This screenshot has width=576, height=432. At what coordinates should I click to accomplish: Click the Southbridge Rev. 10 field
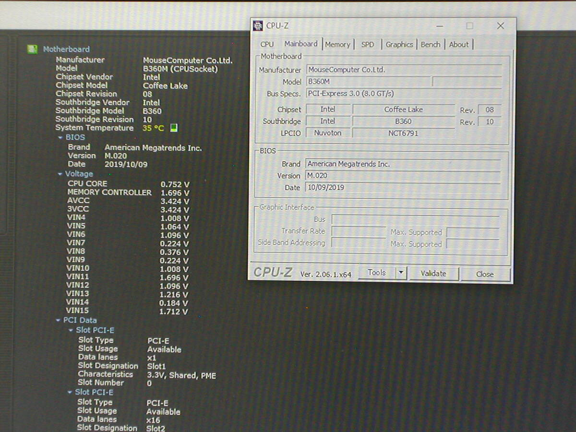490,122
